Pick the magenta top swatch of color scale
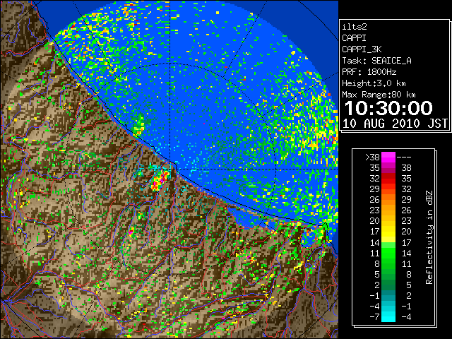Viewport: 452px width, 339px height. (388, 157)
